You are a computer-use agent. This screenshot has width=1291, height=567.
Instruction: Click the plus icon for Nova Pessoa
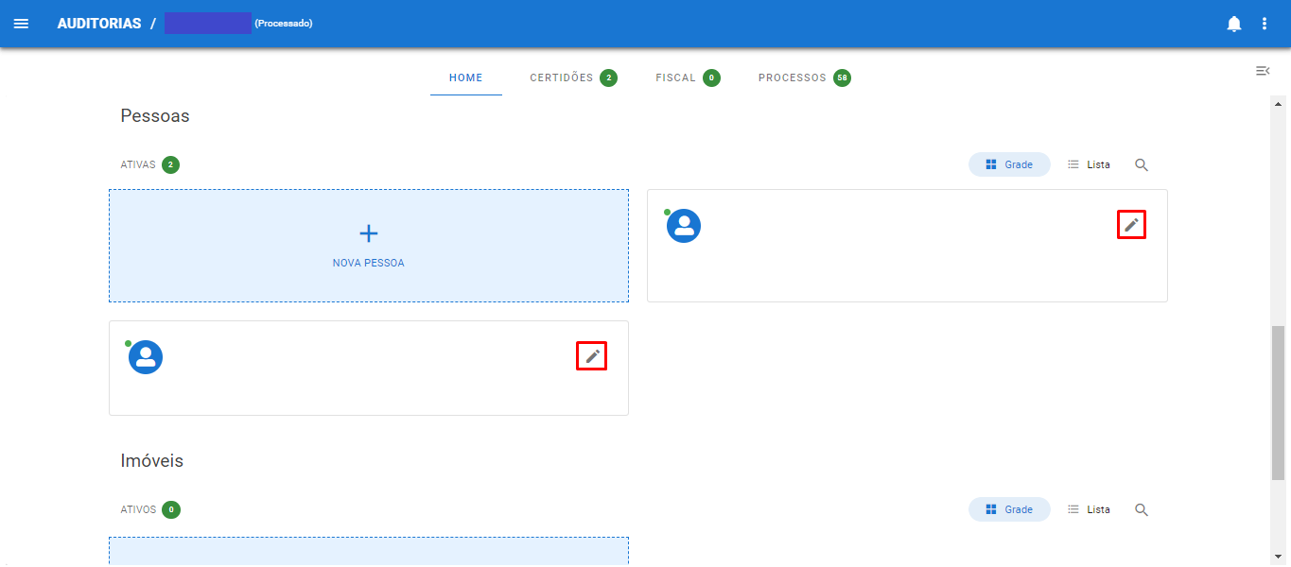pyautogui.click(x=369, y=233)
